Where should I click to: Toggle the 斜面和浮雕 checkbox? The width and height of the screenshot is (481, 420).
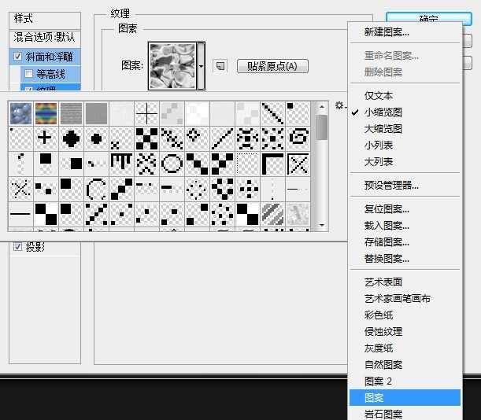17,57
